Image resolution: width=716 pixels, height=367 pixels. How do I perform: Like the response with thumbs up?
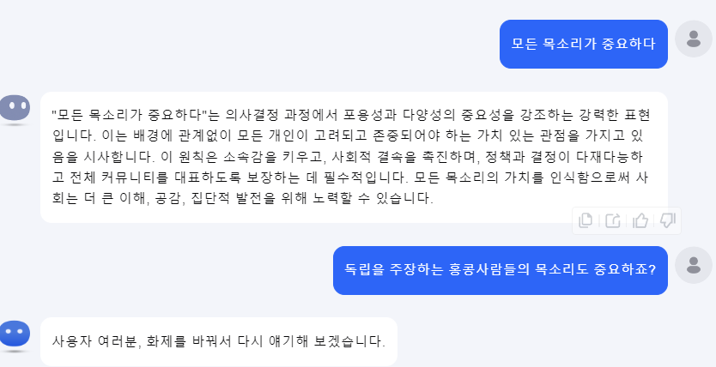640,220
